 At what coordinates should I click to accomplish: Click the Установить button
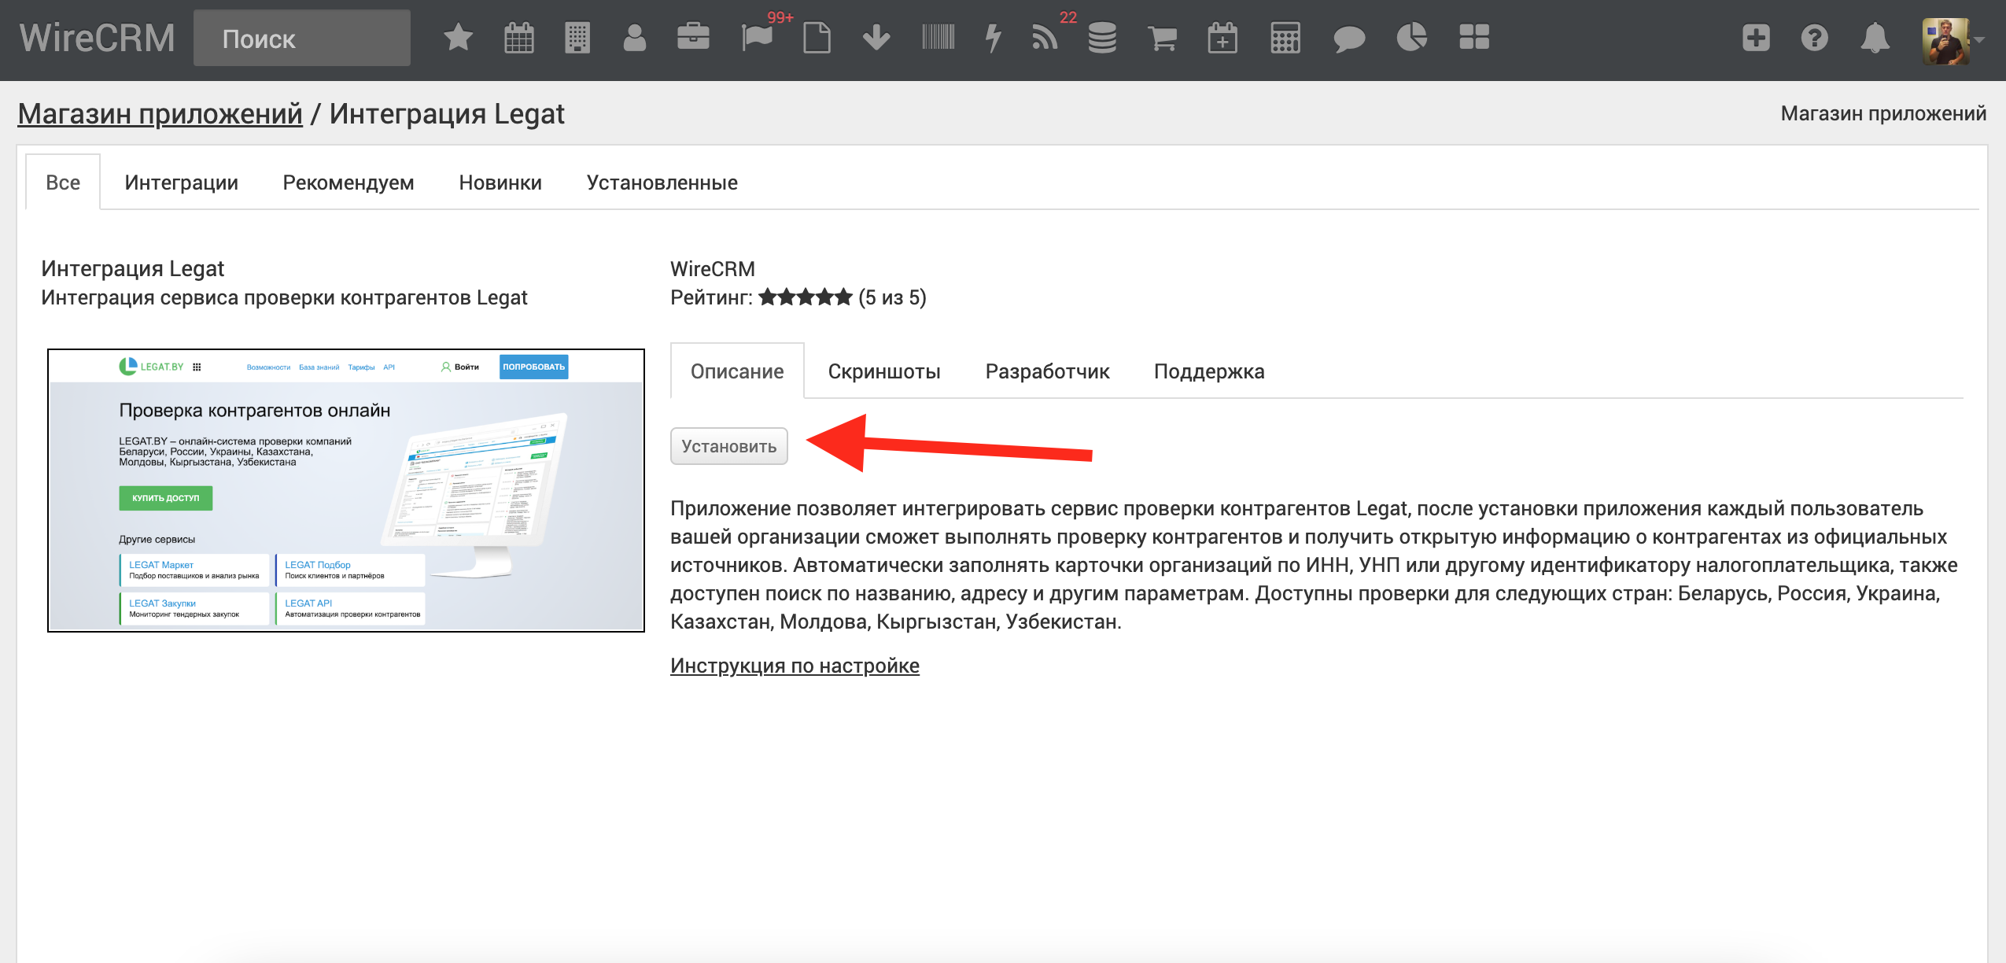(x=729, y=446)
